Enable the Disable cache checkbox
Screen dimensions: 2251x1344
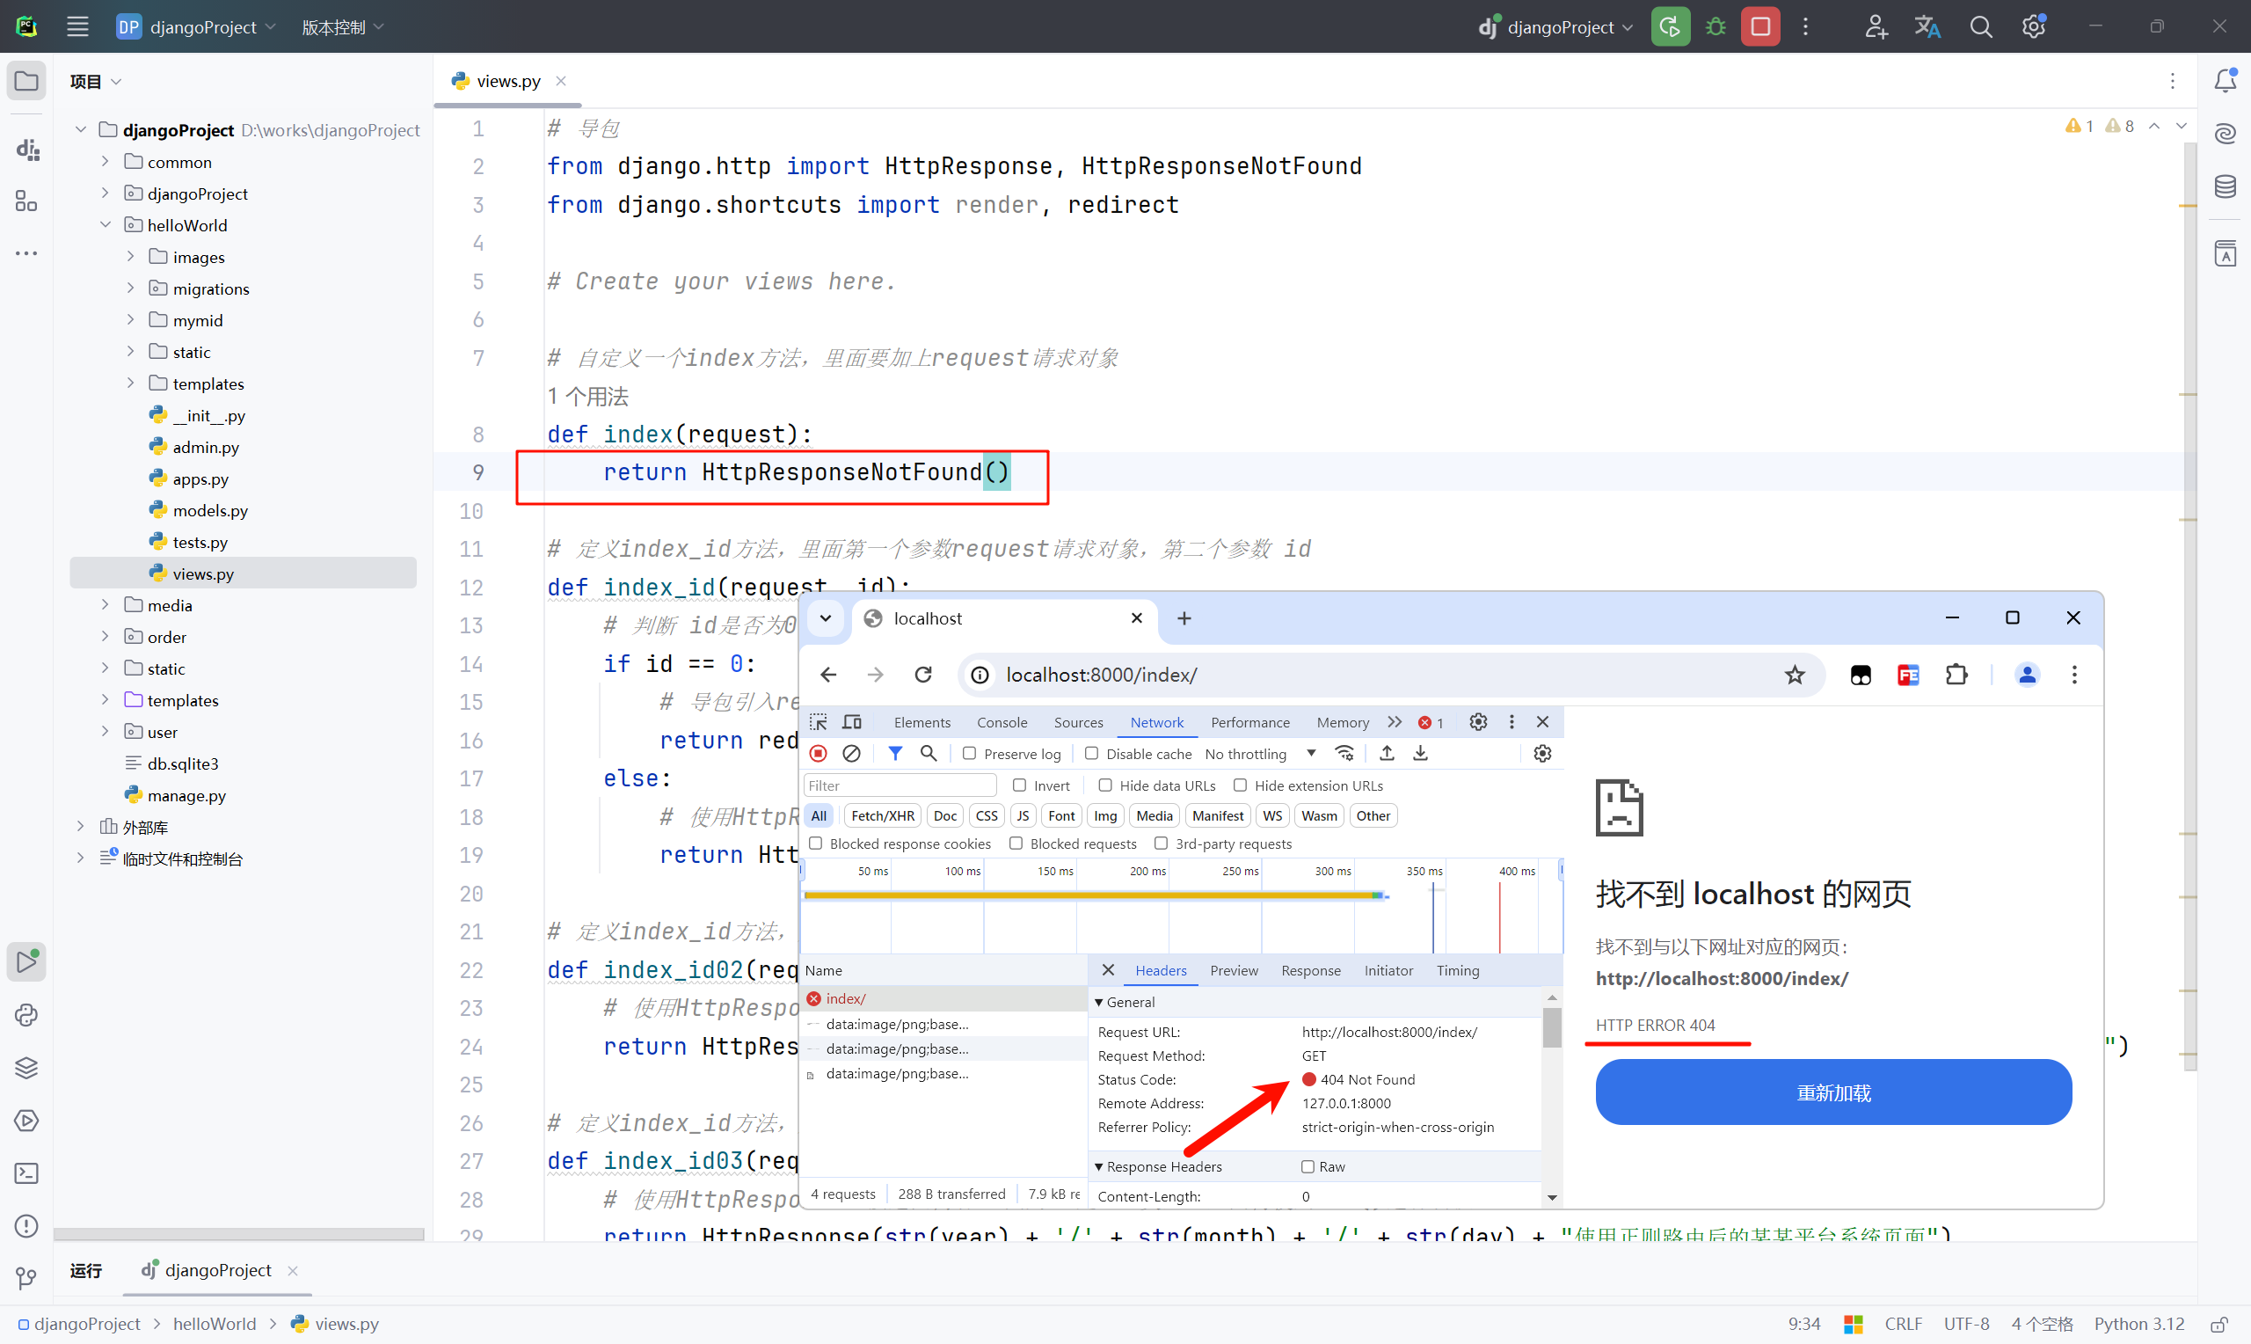tap(1091, 754)
